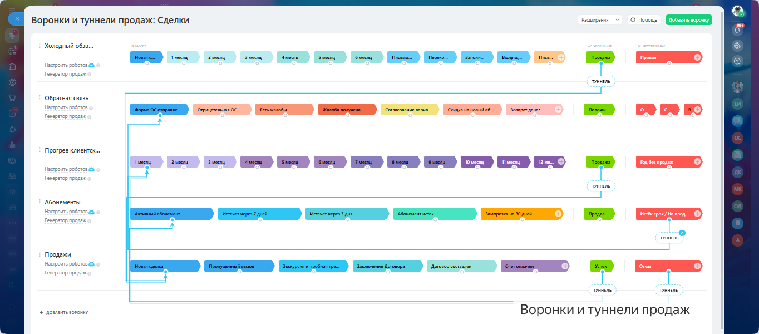Screen dimensions: 759x334
Task: Open chat with contact ДК
Action: (738, 172)
